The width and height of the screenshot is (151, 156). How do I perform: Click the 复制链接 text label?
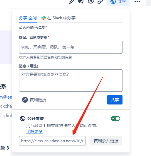38,100
